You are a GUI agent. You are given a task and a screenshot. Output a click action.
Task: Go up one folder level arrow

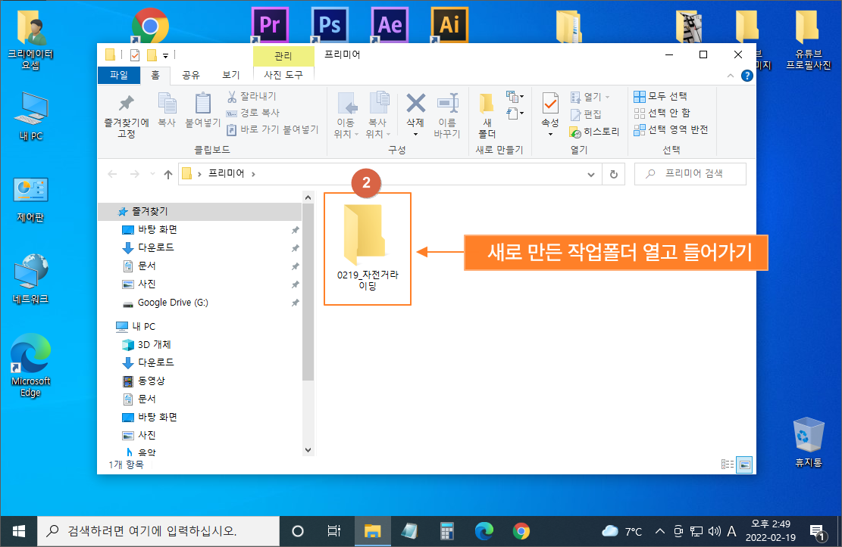click(168, 174)
